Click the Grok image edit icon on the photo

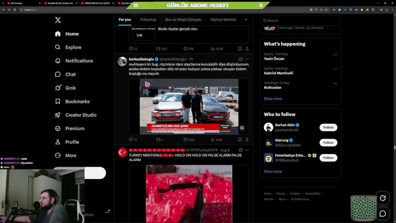tap(242, 128)
